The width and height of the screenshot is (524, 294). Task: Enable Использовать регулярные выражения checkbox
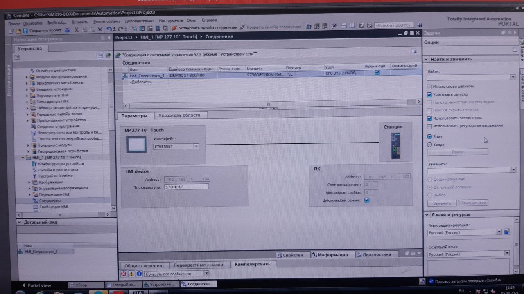429,126
